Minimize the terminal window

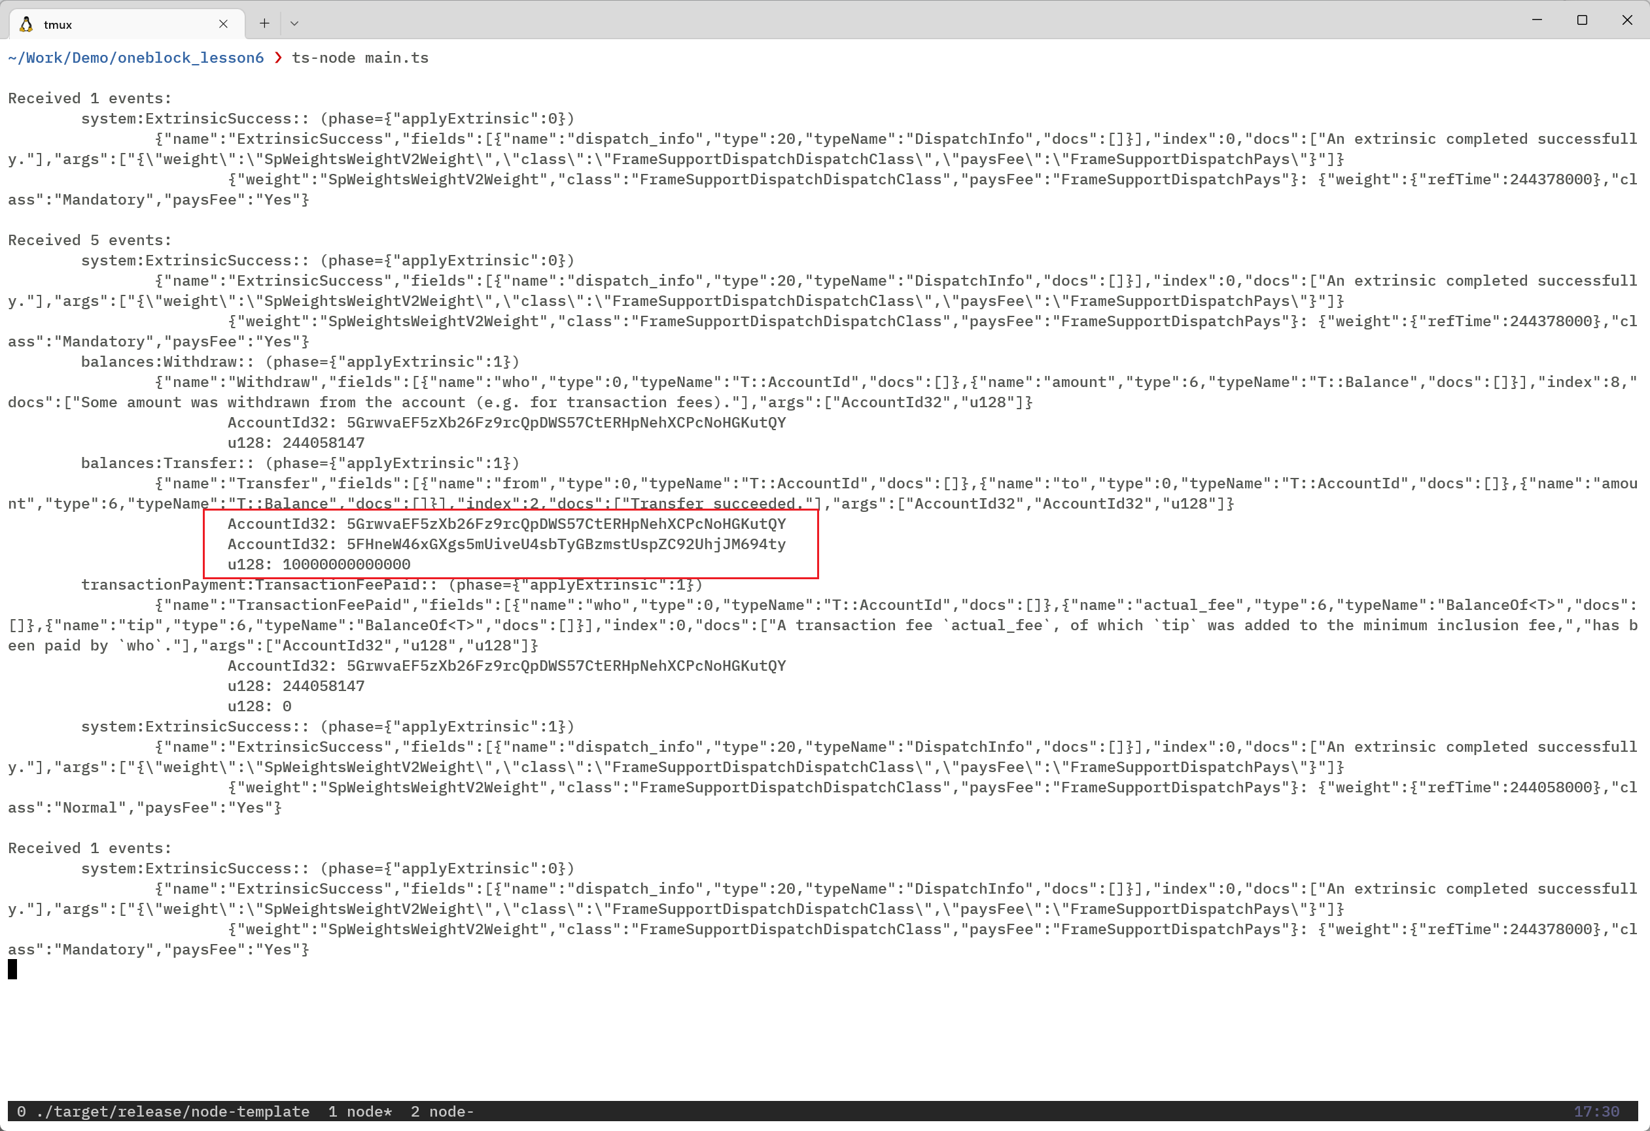[1537, 20]
